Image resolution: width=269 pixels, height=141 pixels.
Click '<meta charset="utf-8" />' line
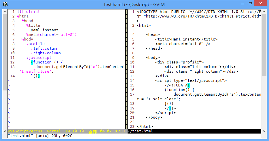(x=183, y=44)
